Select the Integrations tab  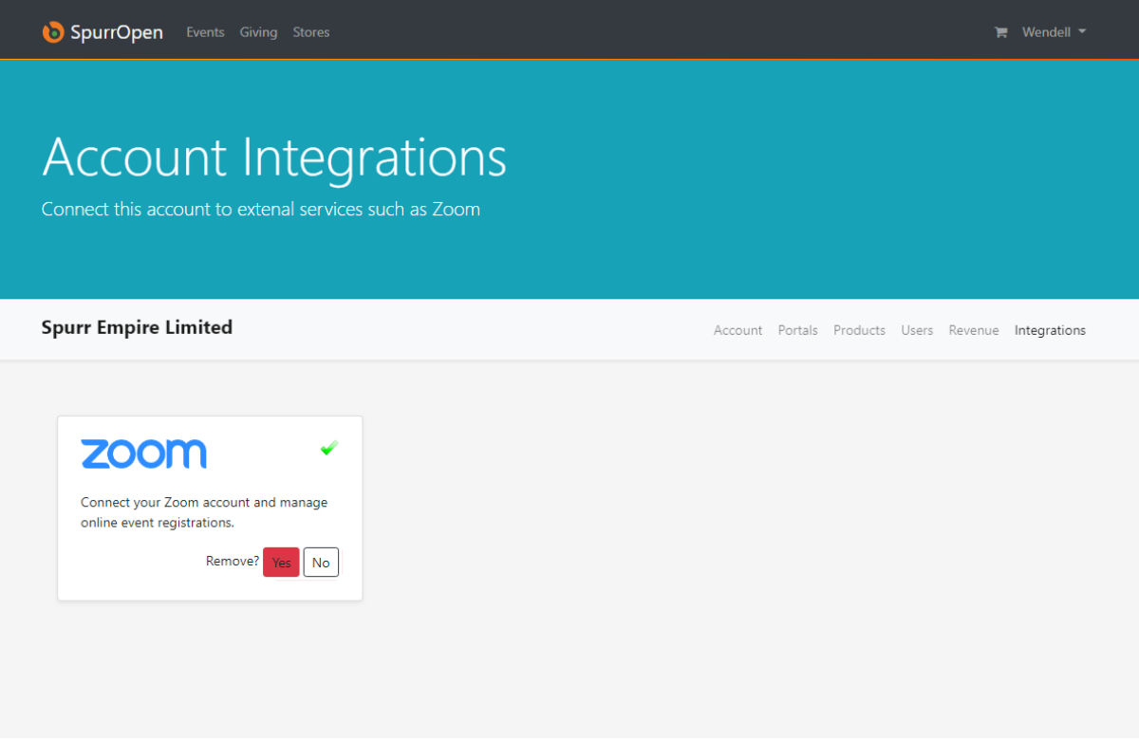click(1050, 330)
